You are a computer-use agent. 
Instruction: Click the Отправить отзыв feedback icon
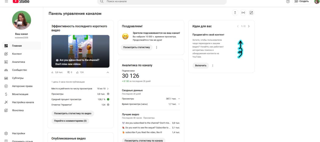[x=6, y=141]
